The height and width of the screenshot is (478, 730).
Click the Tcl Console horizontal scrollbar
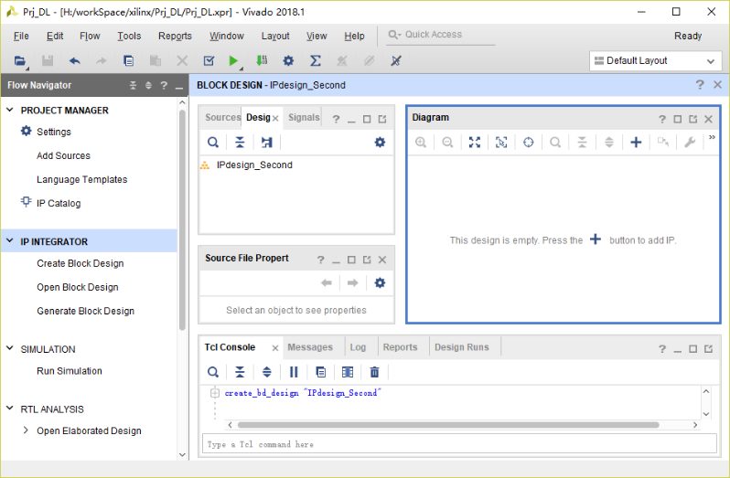tap(448, 425)
